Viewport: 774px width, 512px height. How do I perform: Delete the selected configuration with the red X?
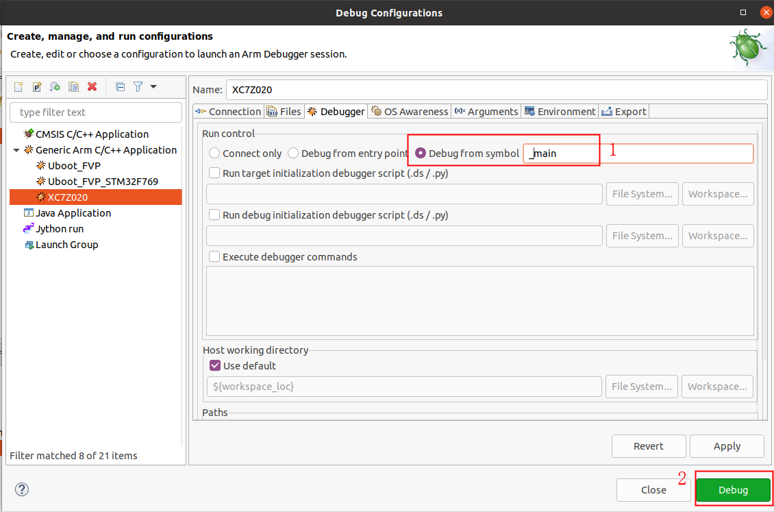(92, 87)
